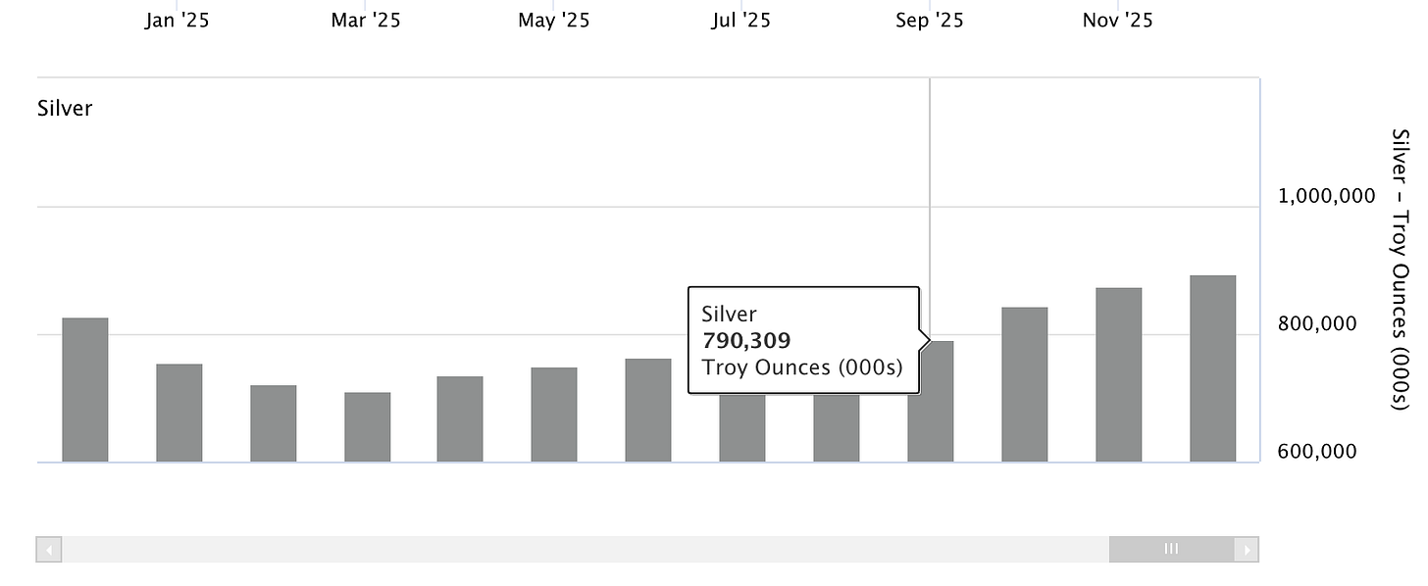Click the scrollbar thumb grip handle
The width and height of the screenshot is (1428, 586).
pos(1171,549)
